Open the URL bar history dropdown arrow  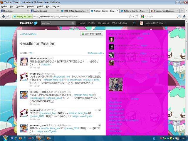click(134, 16)
